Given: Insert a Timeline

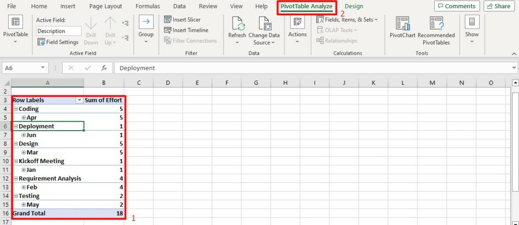Looking at the screenshot, I should point(186,30).
